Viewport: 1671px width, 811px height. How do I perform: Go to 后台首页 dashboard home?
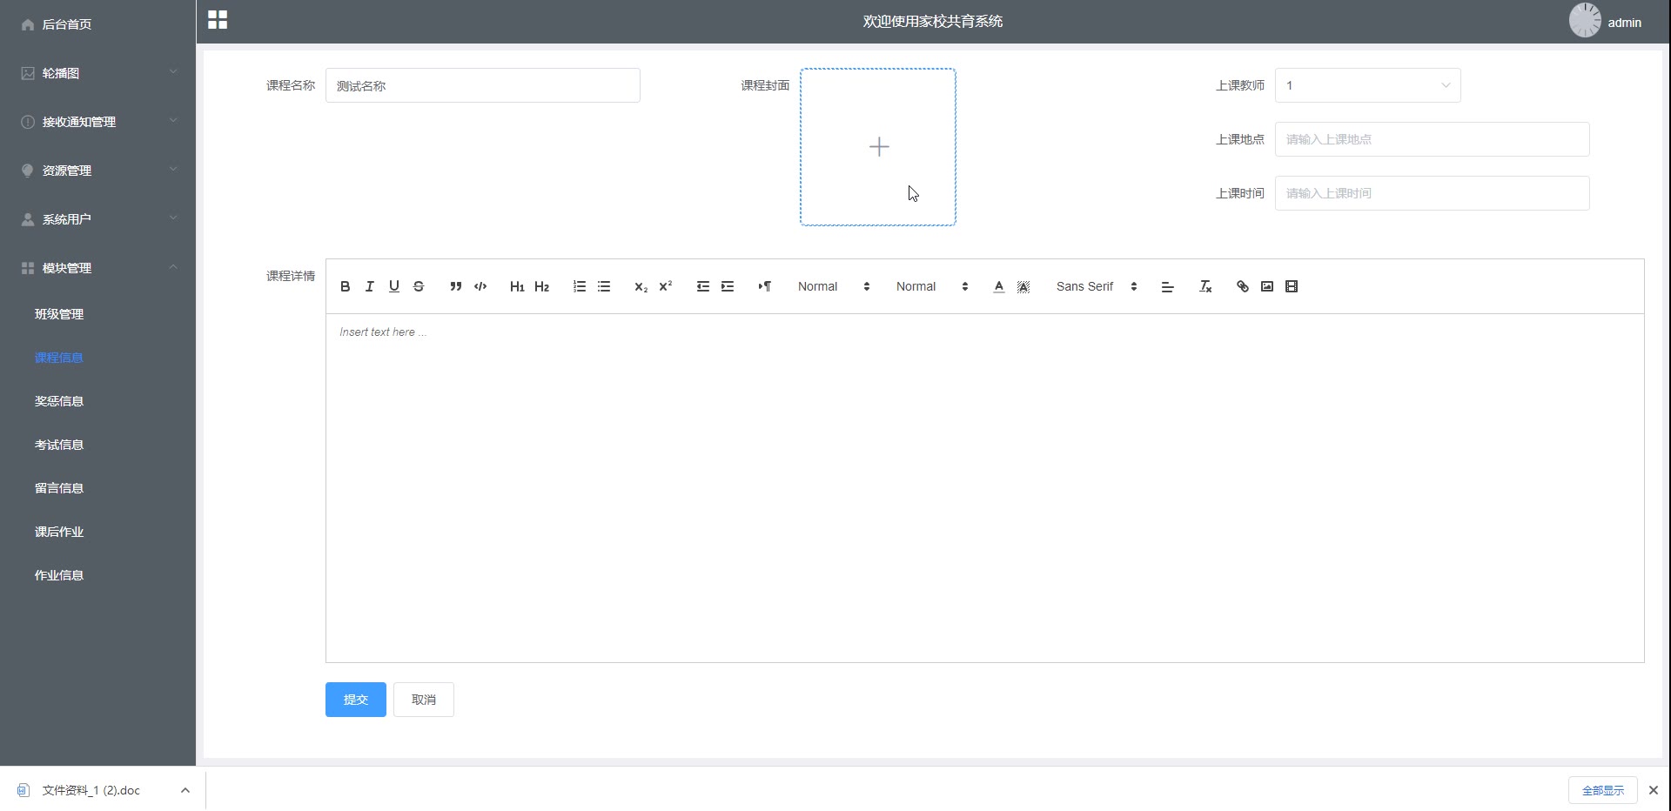97,24
